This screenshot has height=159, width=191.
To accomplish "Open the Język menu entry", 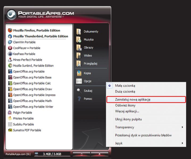I will click(146, 143).
